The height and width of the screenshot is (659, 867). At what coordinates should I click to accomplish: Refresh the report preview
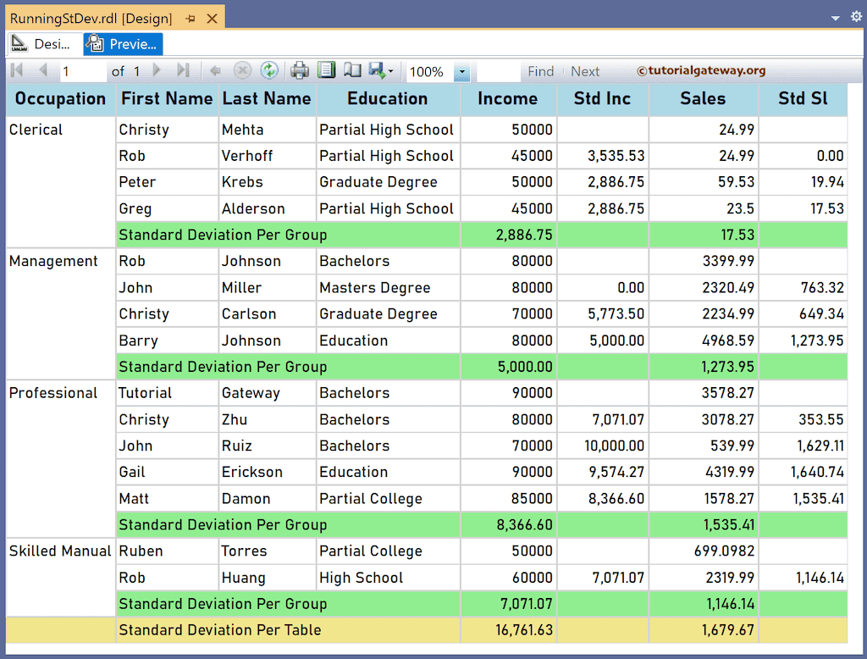[x=270, y=72]
